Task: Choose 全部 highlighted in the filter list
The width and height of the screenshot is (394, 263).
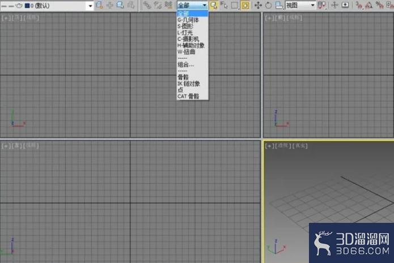Action: (x=193, y=14)
